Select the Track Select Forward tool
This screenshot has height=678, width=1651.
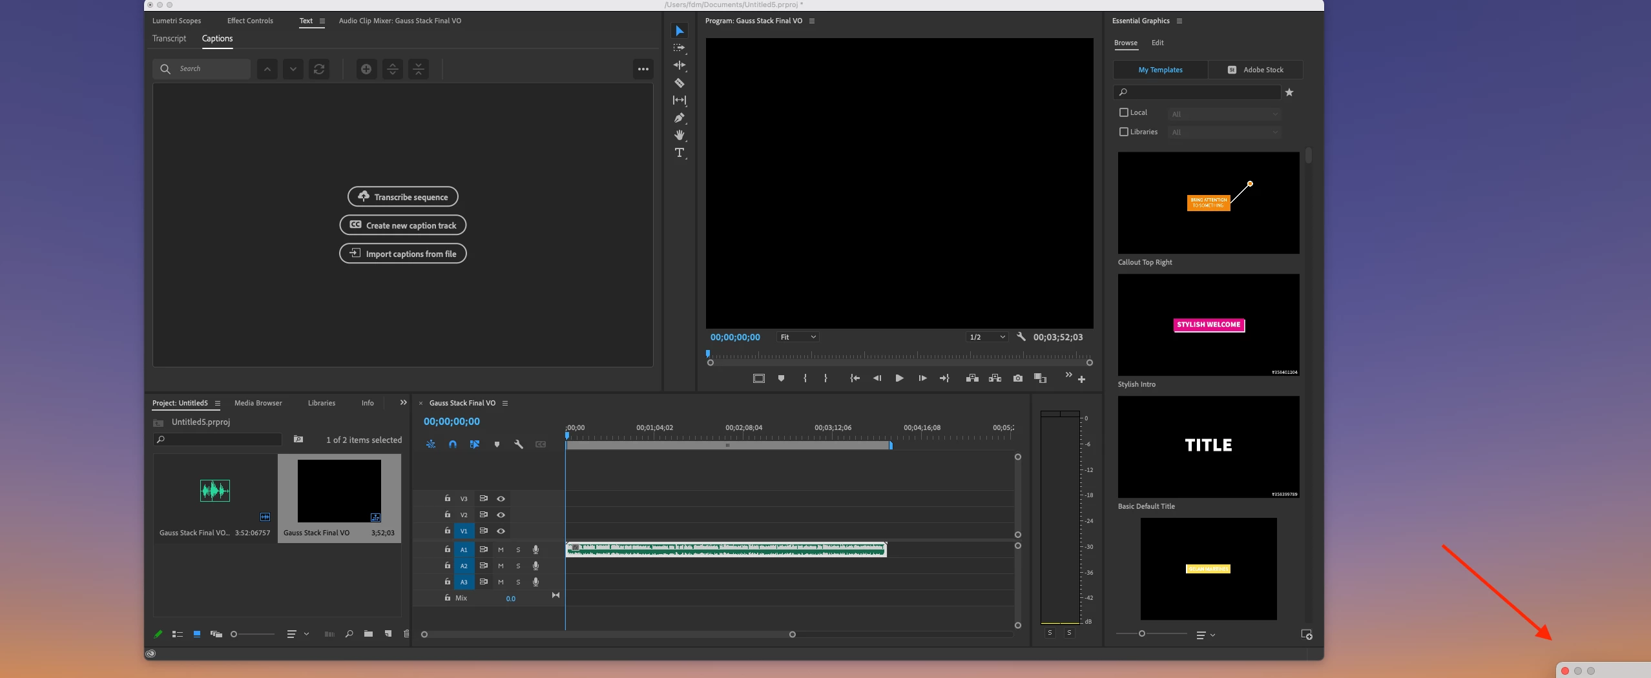pyautogui.click(x=680, y=48)
